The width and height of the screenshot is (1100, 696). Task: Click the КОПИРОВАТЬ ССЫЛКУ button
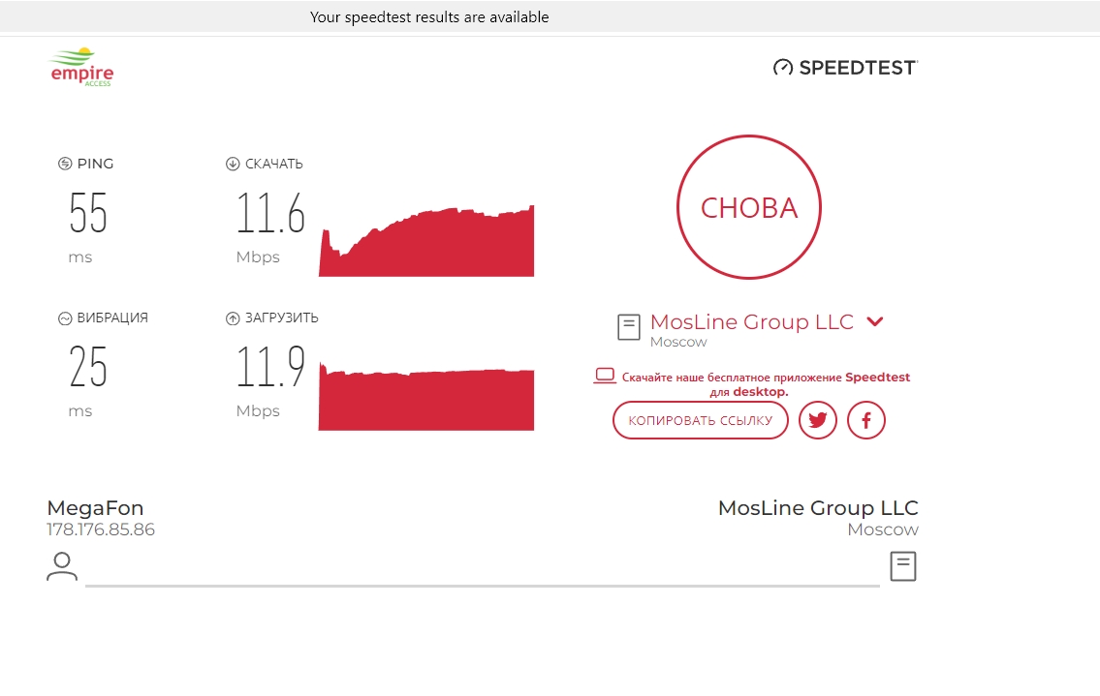(x=701, y=420)
